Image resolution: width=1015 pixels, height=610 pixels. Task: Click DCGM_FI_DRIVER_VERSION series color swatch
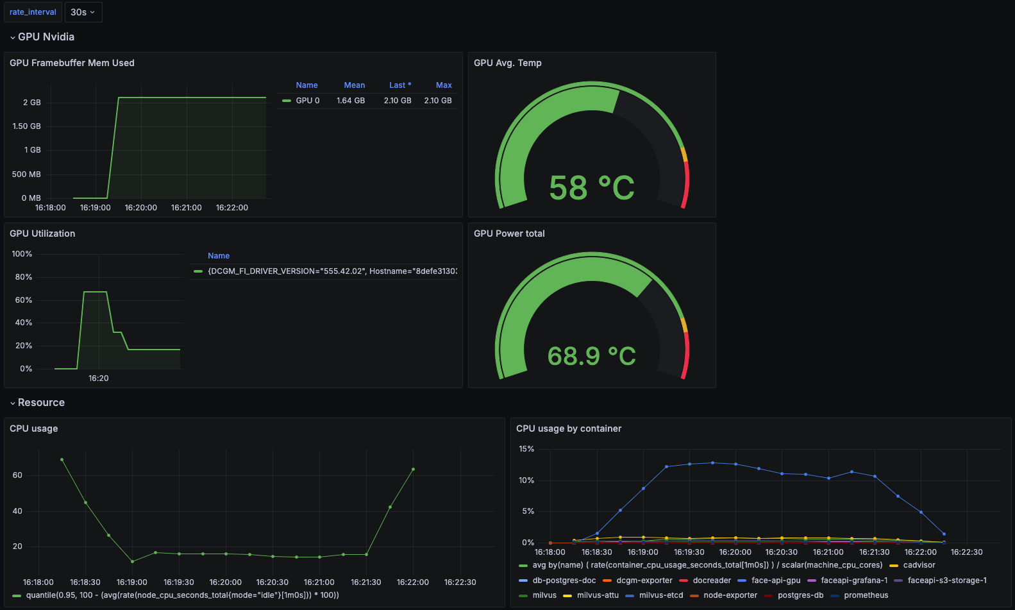click(x=198, y=271)
